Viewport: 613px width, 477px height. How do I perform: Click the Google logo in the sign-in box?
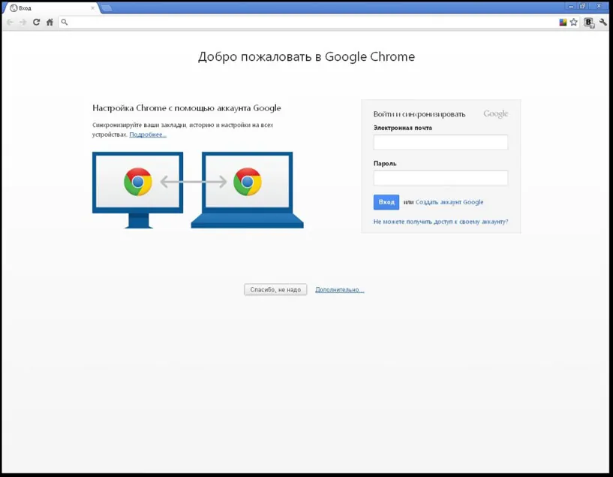pyautogui.click(x=496, y=114)
